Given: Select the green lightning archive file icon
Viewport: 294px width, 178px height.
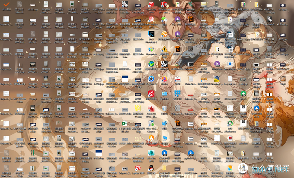Looking at the screenshot, I should [243, 94].
